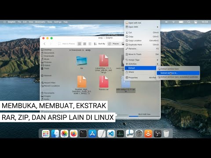Open the Bookmarks menu

point(40,22)
